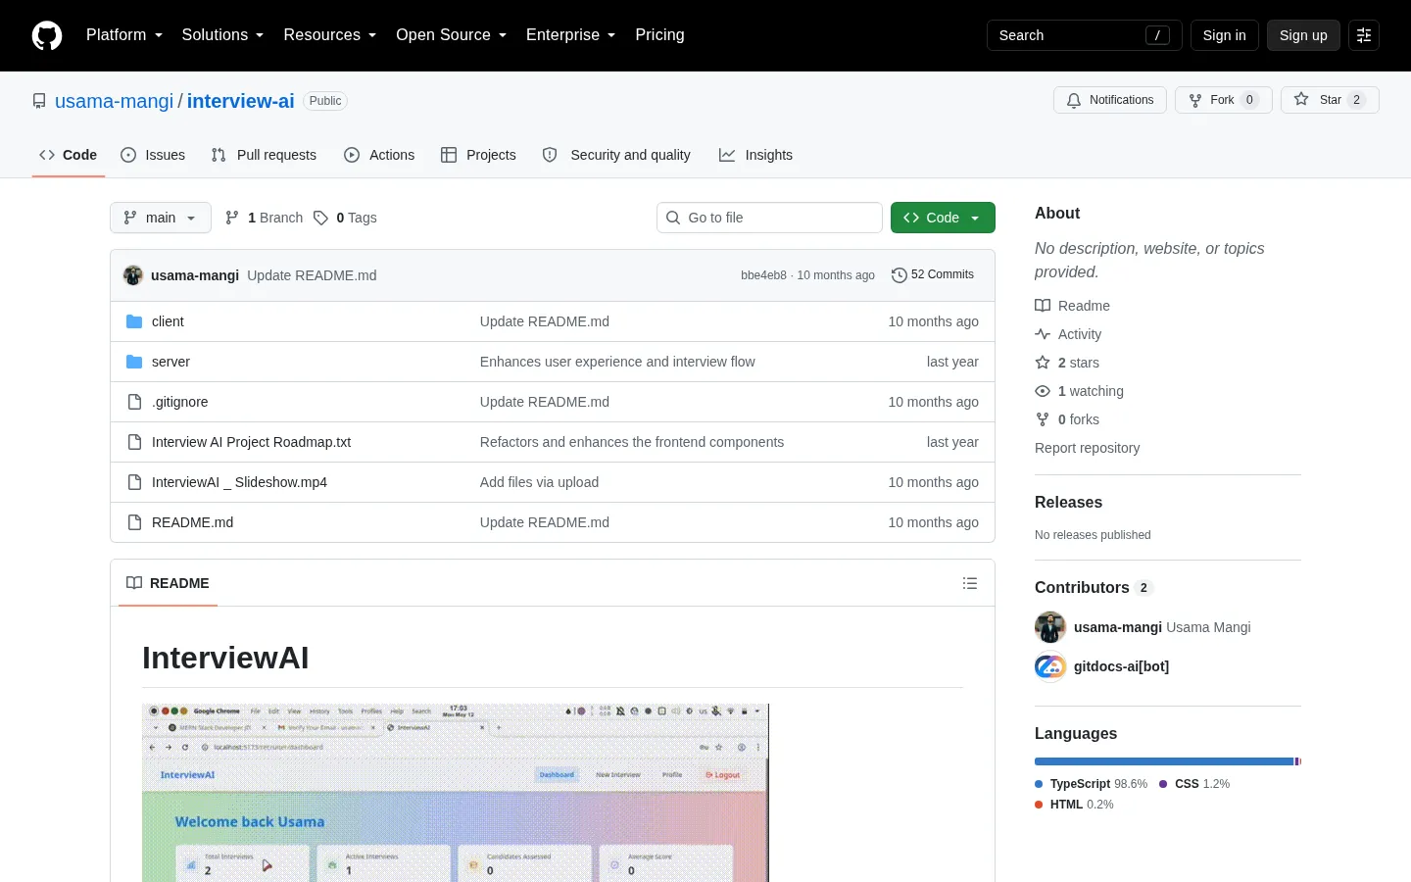
Task: Click the Star icon
Action: pyautogui.click(x=1301, y=99)
